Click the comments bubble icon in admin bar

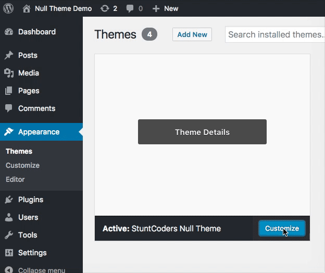coord(130,8)
